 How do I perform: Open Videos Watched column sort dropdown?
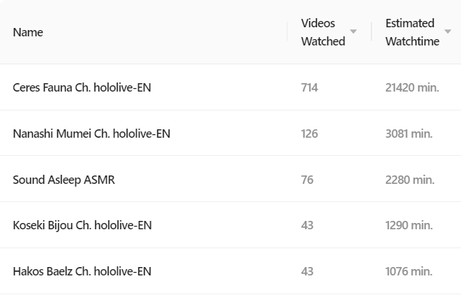[x=353, y=31]
